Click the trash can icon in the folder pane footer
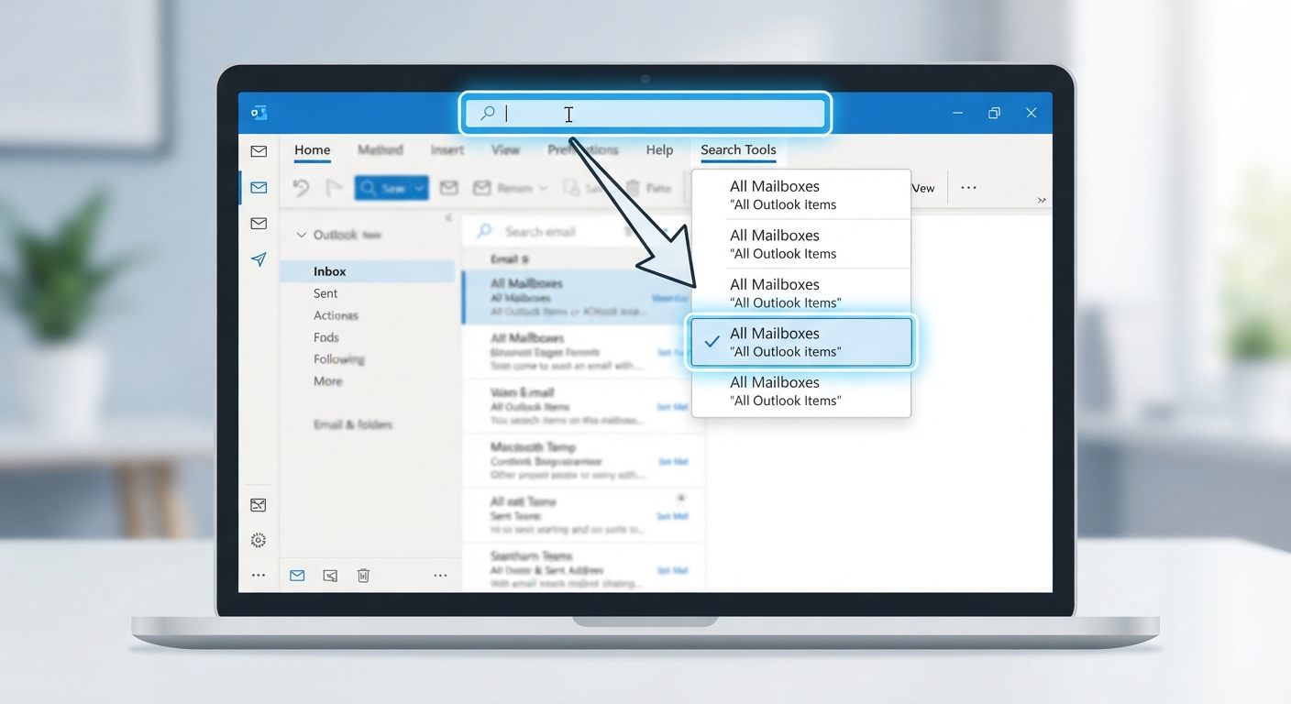1291x704 pixels. point(363,576)
